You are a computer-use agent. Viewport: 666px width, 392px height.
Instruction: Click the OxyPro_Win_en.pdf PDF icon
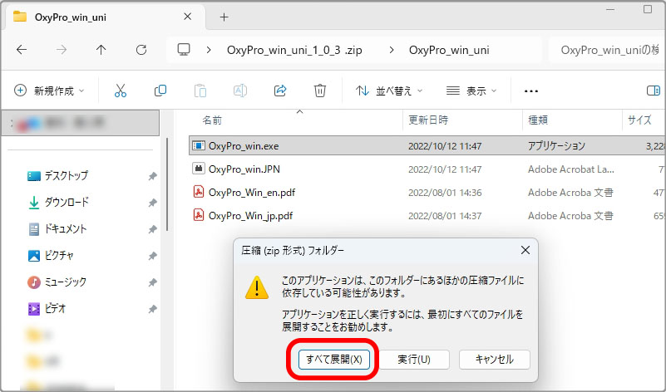coord(199,192)
